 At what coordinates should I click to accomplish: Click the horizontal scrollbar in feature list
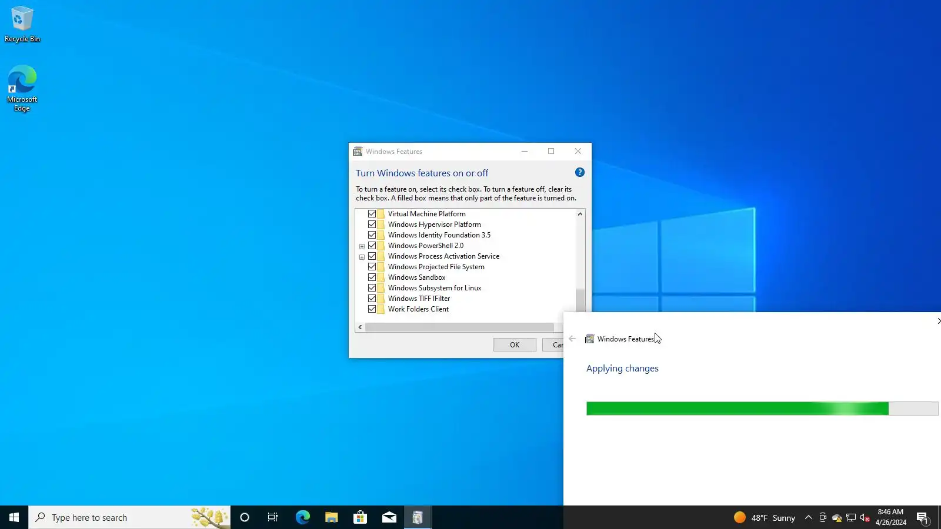pos(459,327)
